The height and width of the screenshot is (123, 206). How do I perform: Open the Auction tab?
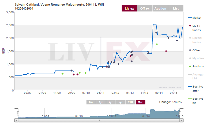coord(160,8)
